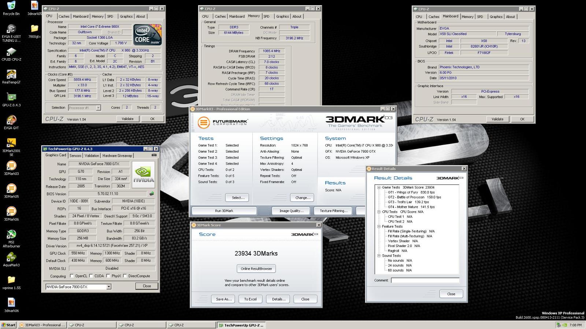The image size is (586, 329).
Task: Open the 7800gtx folder on desktop
Action: click(34, 31)
